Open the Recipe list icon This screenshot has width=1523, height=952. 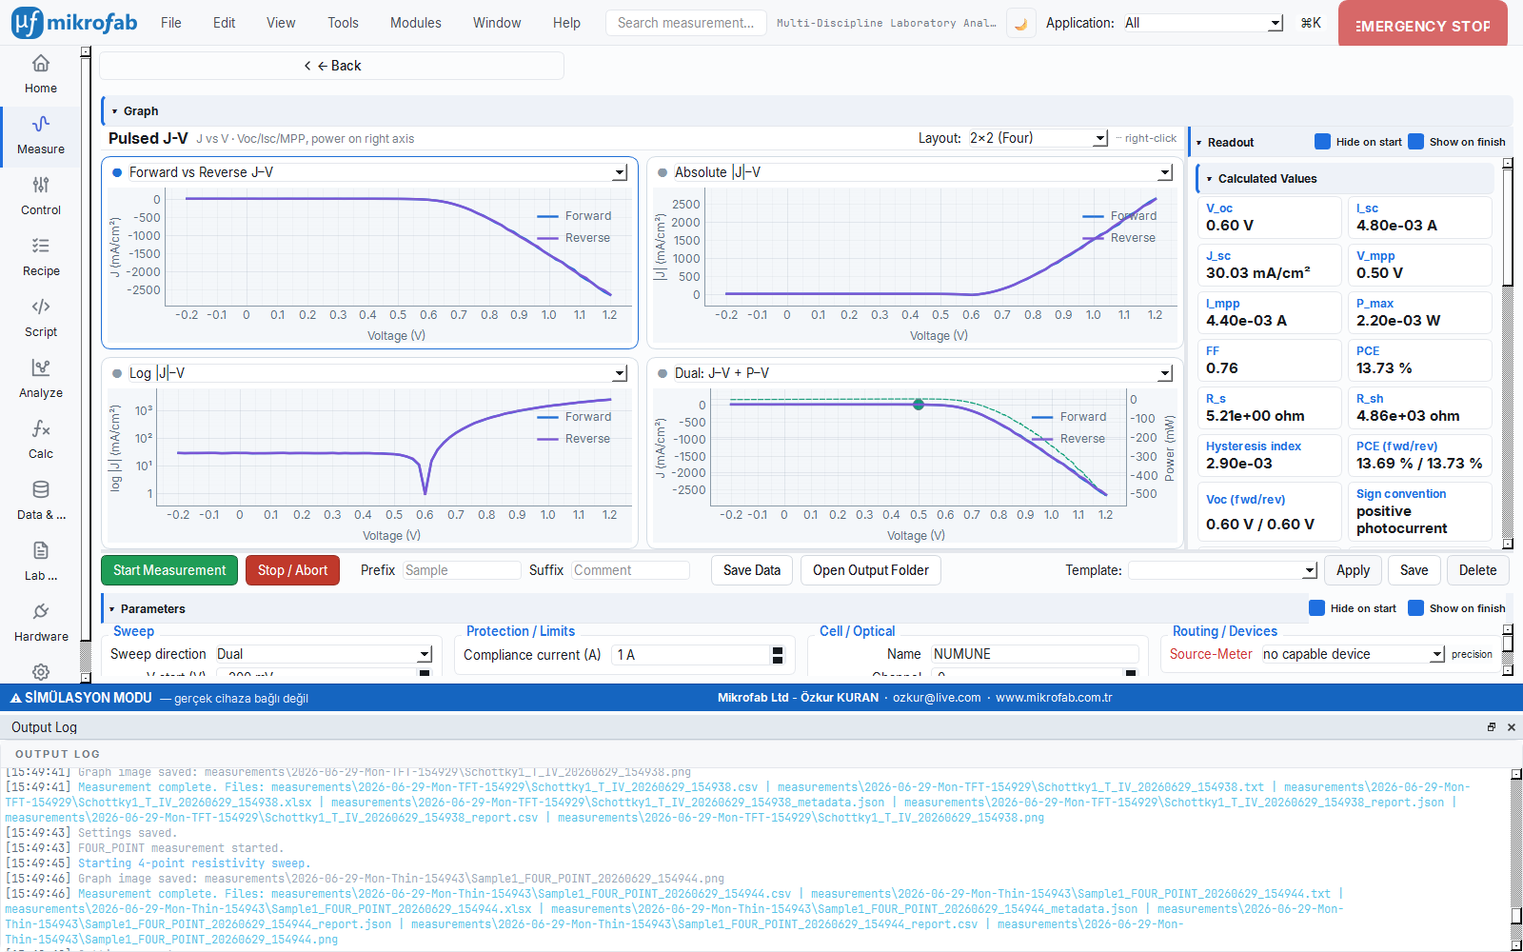pyautogui.click(x=41, y=246)
